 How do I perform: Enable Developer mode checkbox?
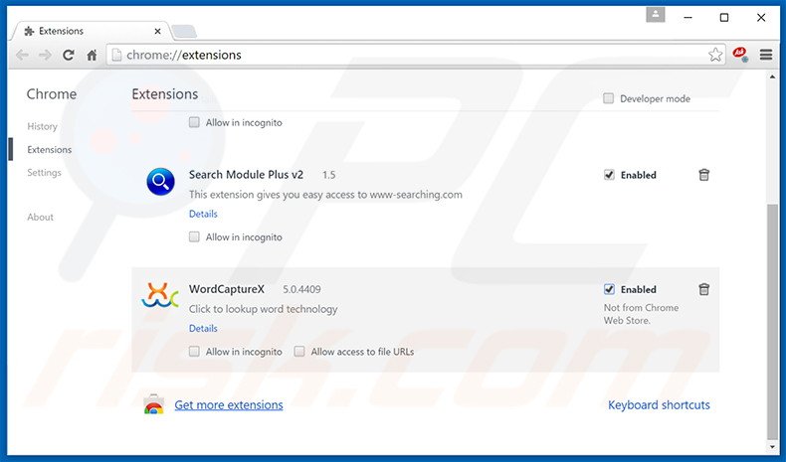pos(609,98)
